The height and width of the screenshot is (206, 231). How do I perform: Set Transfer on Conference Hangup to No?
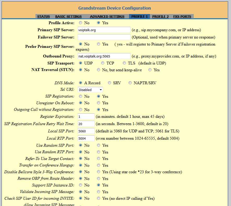pos(81,165)
